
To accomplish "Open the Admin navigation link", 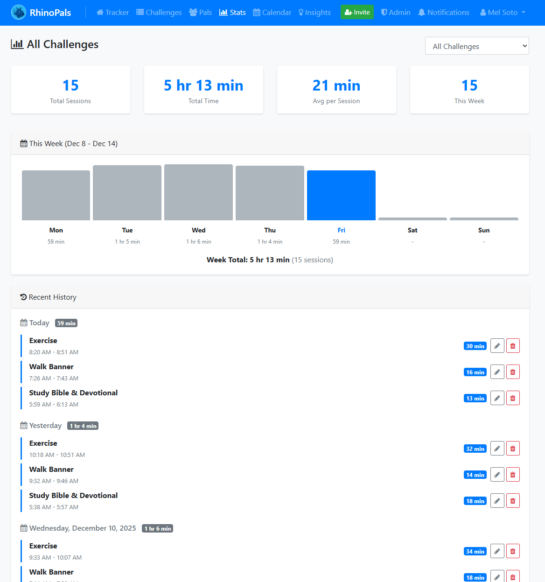I will [395, 13].
